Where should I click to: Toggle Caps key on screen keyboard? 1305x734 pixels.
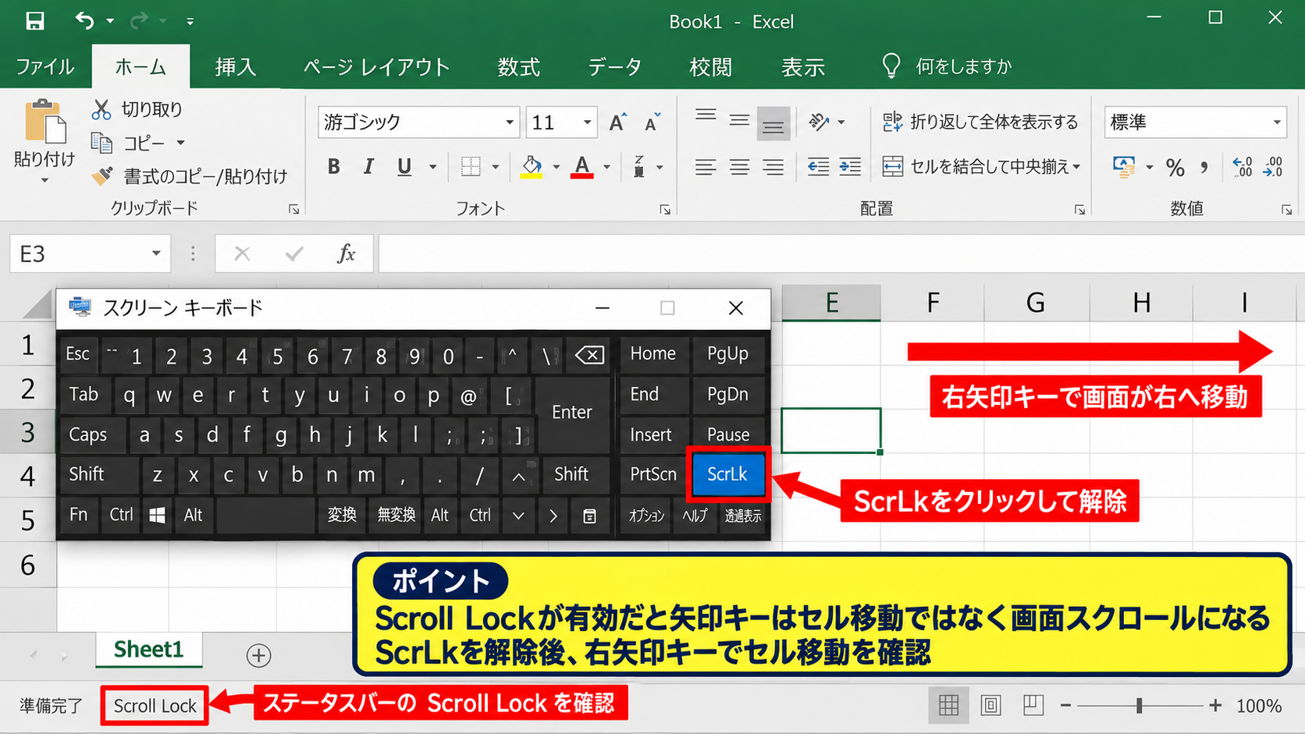(x=92, y=435)
